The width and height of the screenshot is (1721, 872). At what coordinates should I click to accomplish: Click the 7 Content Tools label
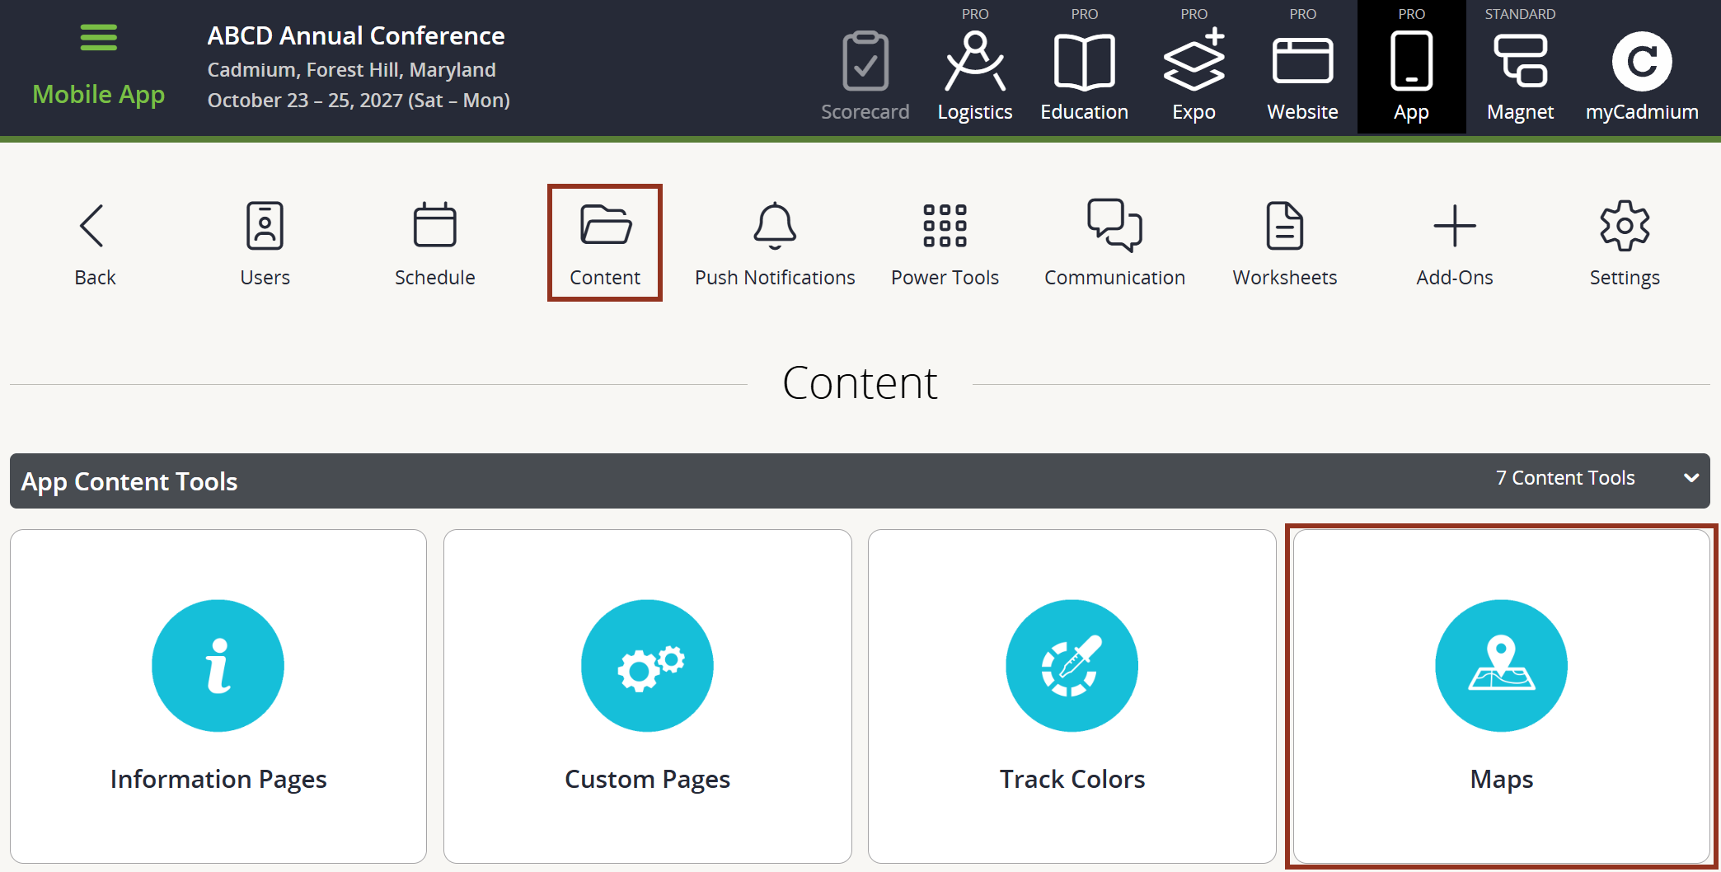pyautogui.click(x=1565, y=478)
